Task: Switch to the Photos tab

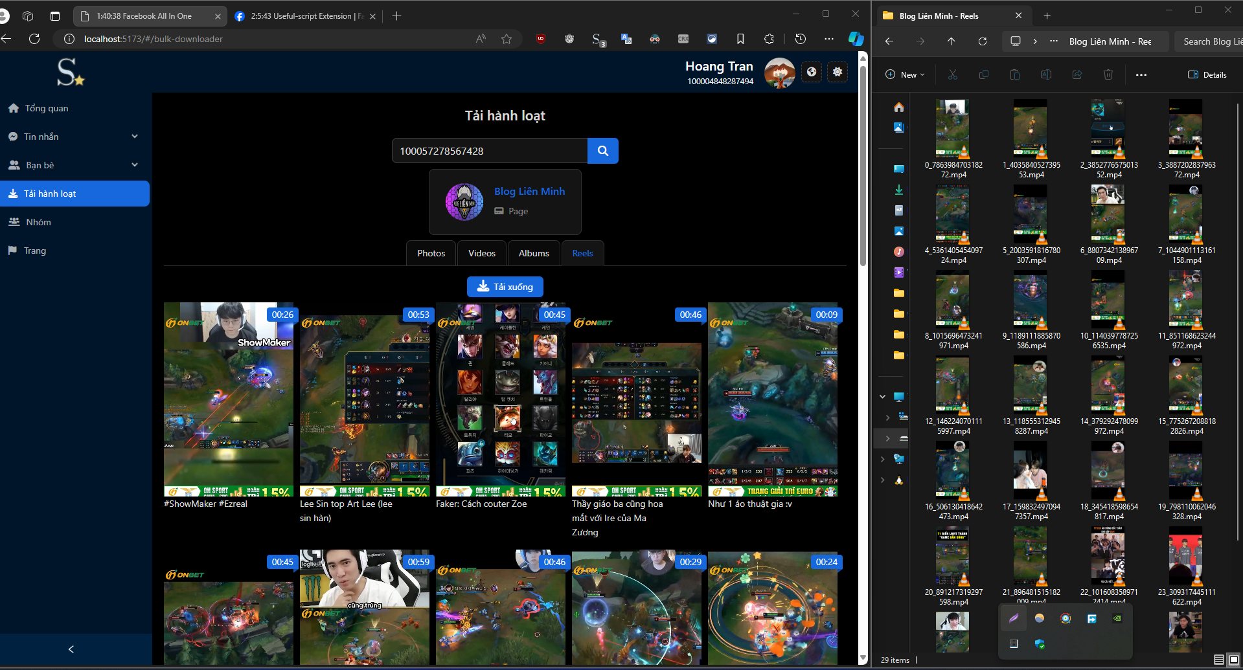Action: (x=431, y=253)
